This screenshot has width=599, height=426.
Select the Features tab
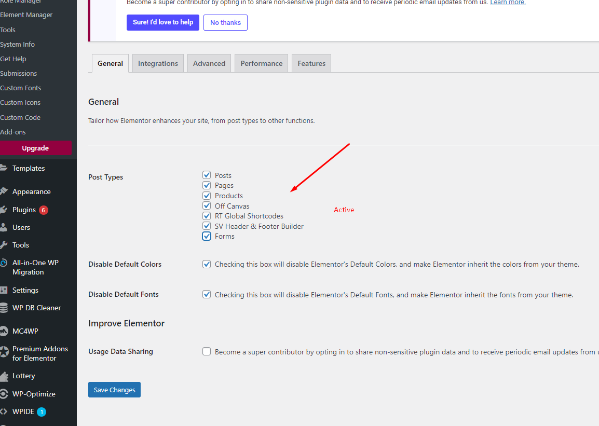coord(311,63)
